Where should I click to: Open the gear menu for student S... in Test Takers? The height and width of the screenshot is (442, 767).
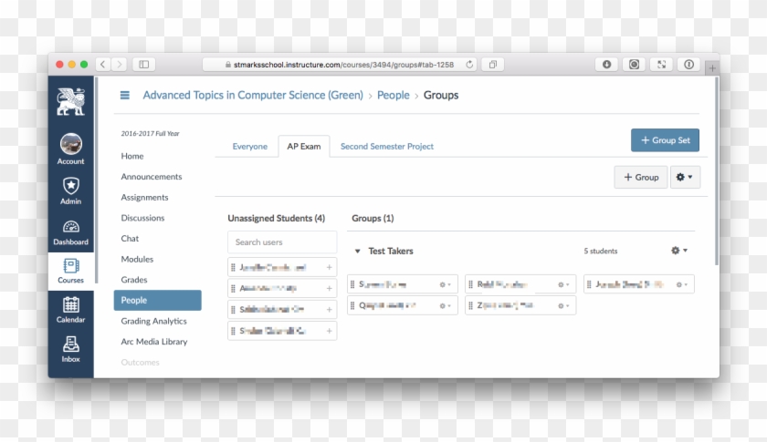click(446, 284)
